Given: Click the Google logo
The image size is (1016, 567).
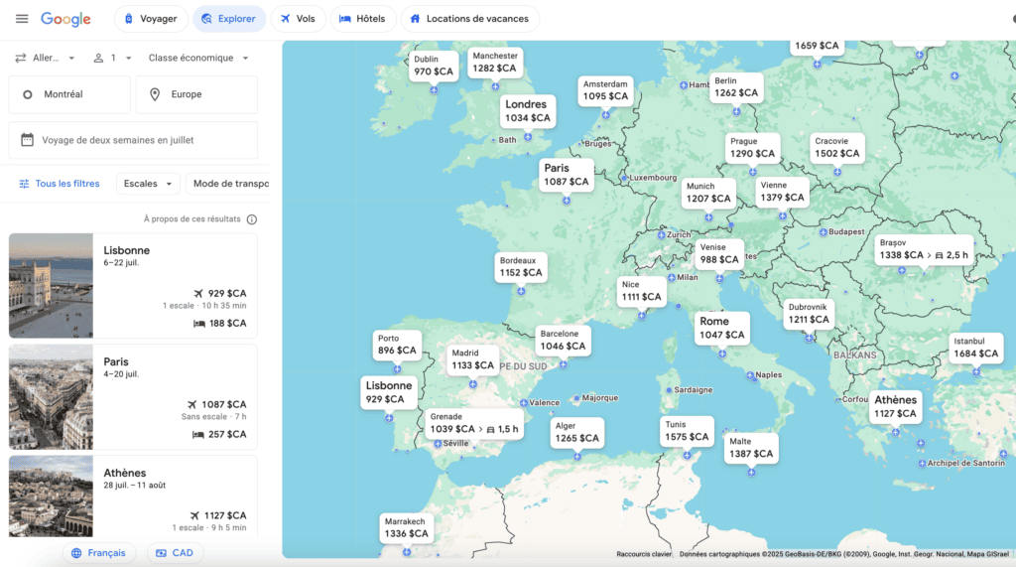Looking at the screenshot, I should (65, 19).
